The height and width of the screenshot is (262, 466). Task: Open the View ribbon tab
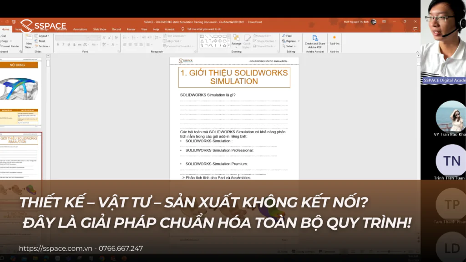tap(144, 30)
